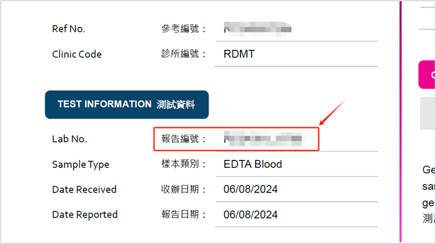436x244 pixels.
Task: Click the Date Reported label
Action: tap(85, 215)
